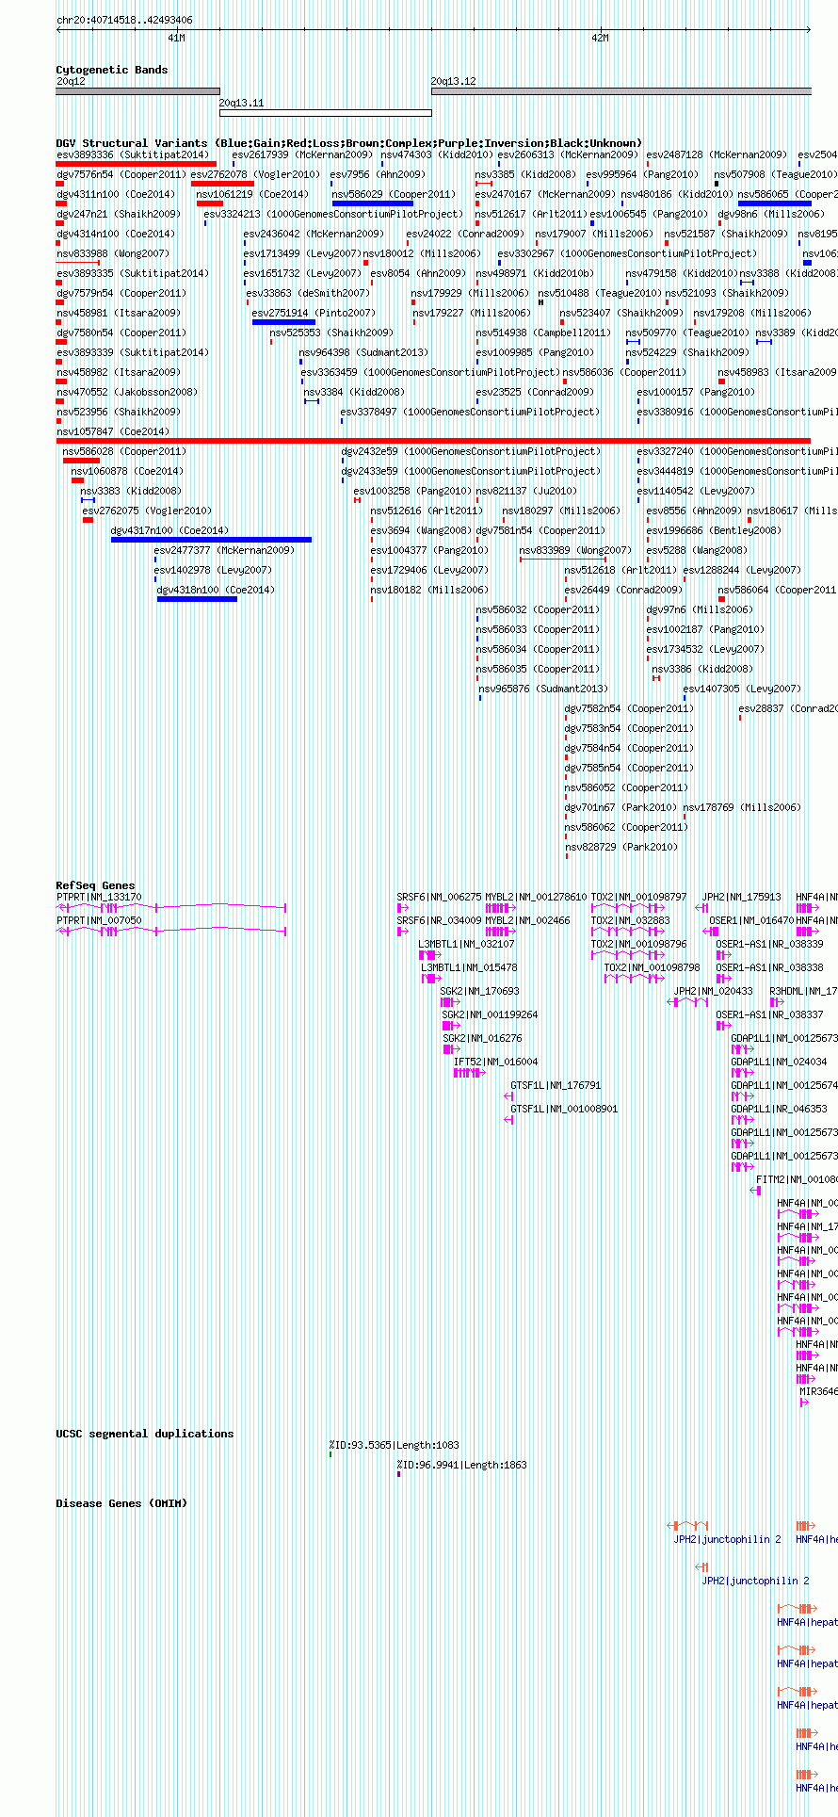Click the GDAP1L1|NR_046353 gene label
This screenshot has width=838, height=1817.
click(780, 1109)
